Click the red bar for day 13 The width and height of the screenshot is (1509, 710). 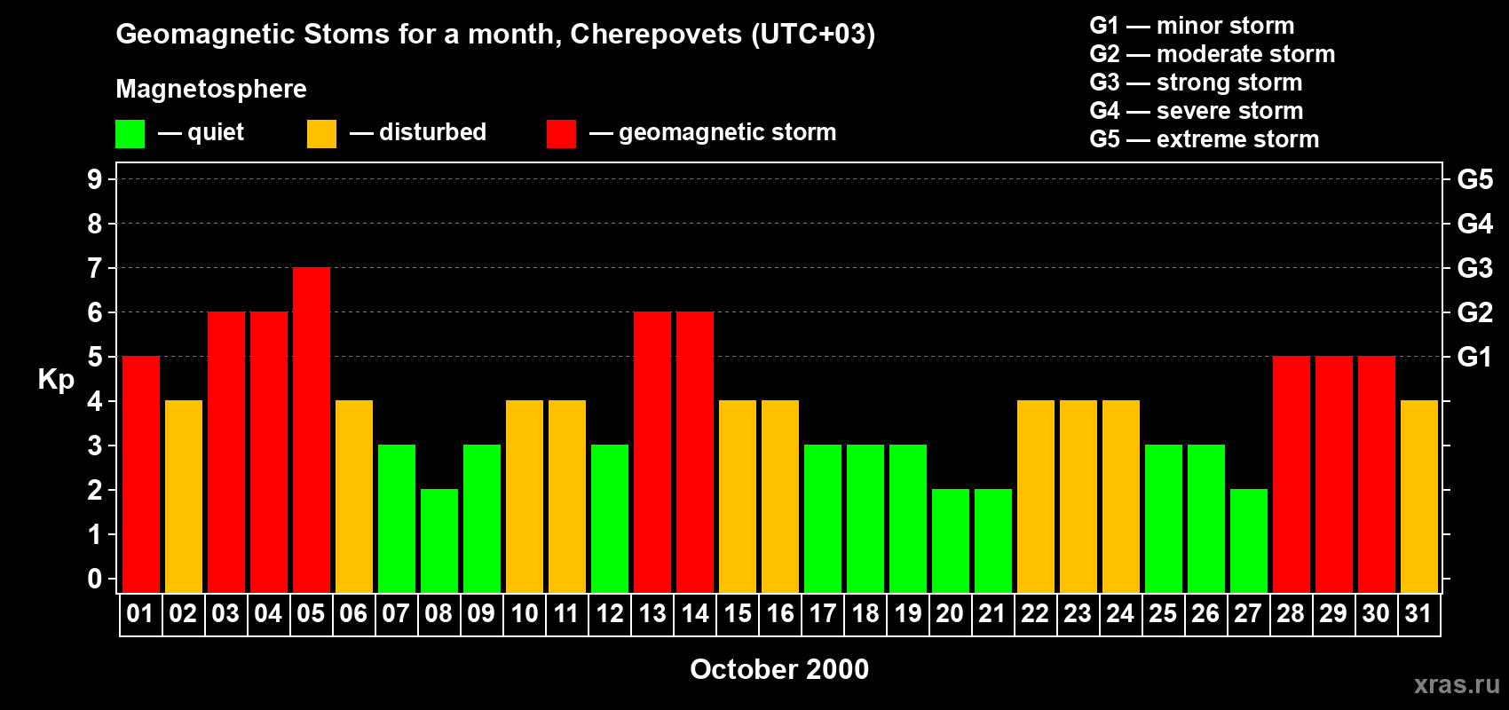(x=652, y=453)
